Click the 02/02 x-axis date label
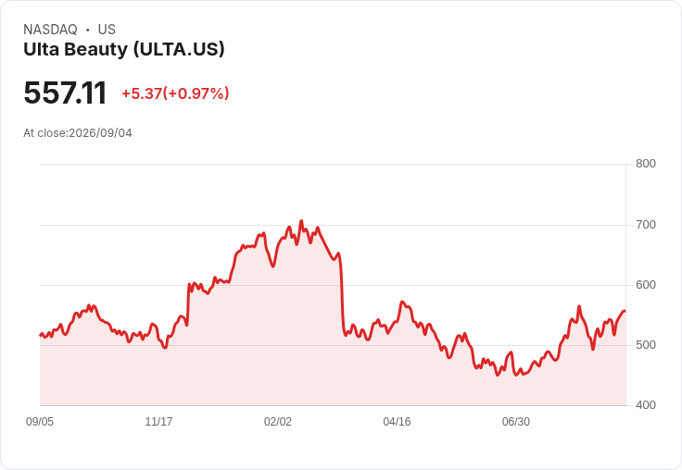Viewport: 682px width, 470px height. [277, 421]
